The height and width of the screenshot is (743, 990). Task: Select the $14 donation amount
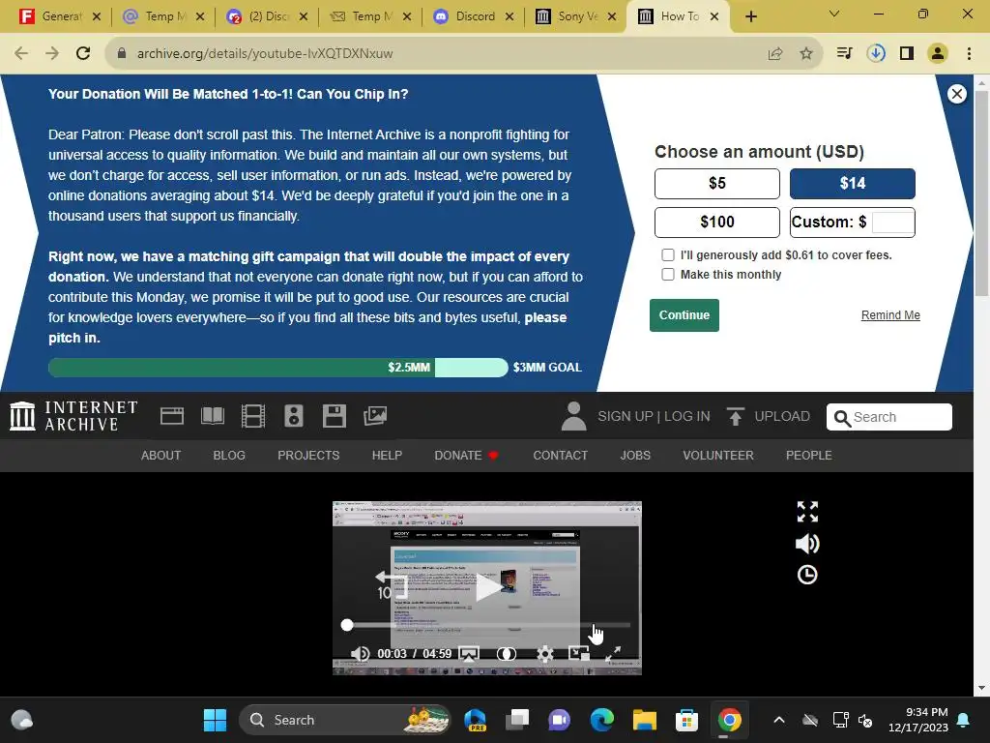point(853,183)
